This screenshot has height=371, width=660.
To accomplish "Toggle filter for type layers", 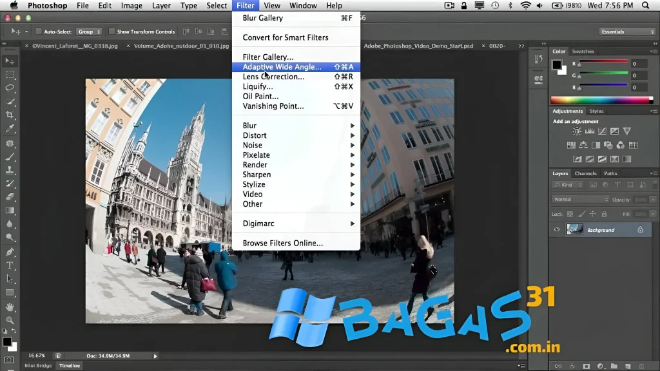I will click(x=617, y=185).
